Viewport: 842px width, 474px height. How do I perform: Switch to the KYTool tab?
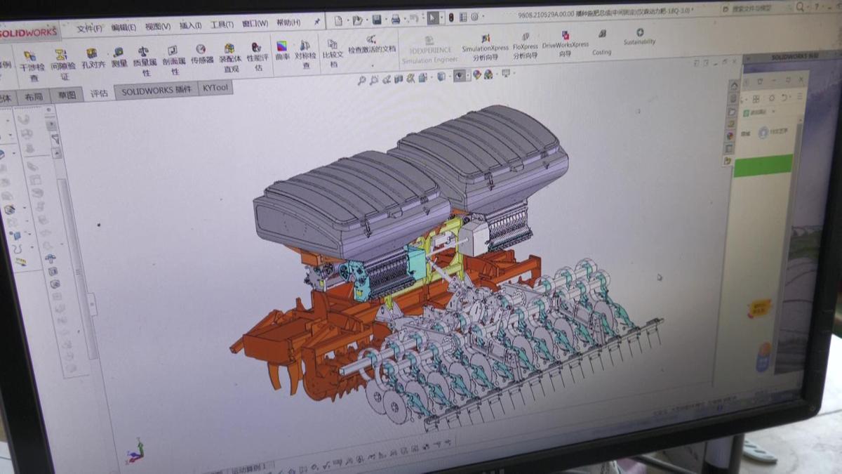click(215, 88)
